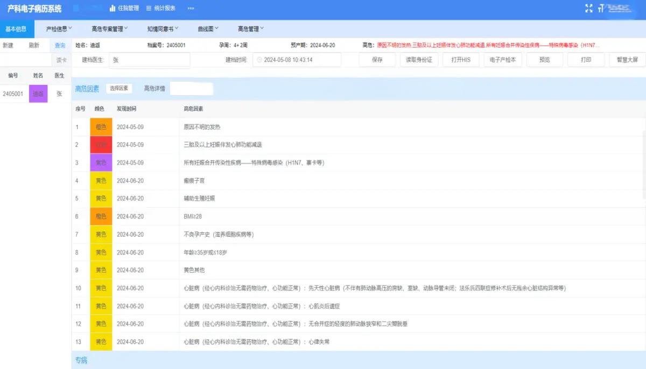
Task: Click the 心律失常 risk factor row
Action: pyautogui.click(x=359, y=342)
